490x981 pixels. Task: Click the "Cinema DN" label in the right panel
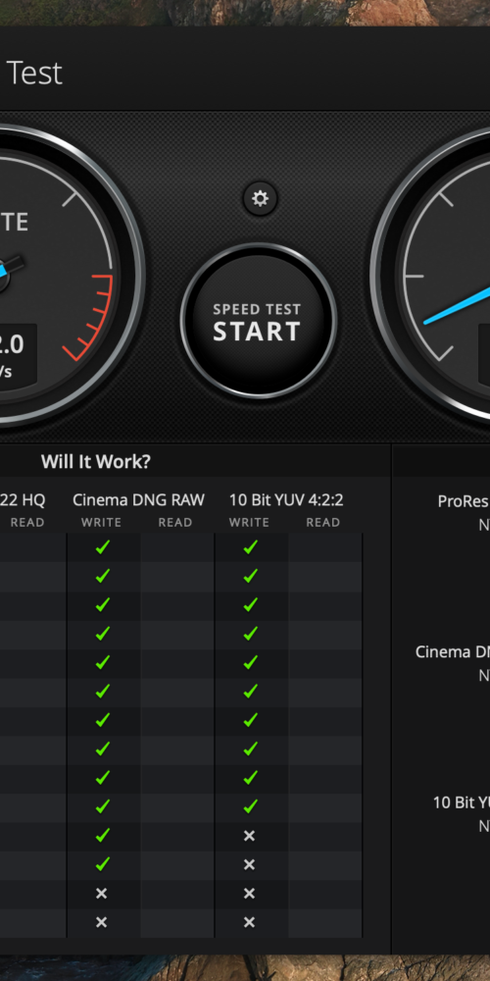point(453,651)
